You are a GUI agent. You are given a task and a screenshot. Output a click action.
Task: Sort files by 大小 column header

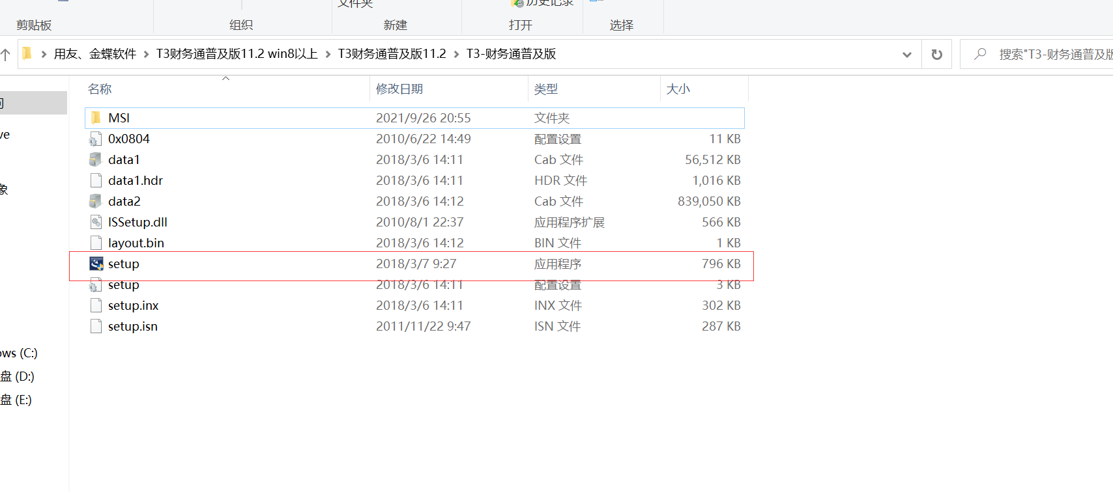point(678,89)
